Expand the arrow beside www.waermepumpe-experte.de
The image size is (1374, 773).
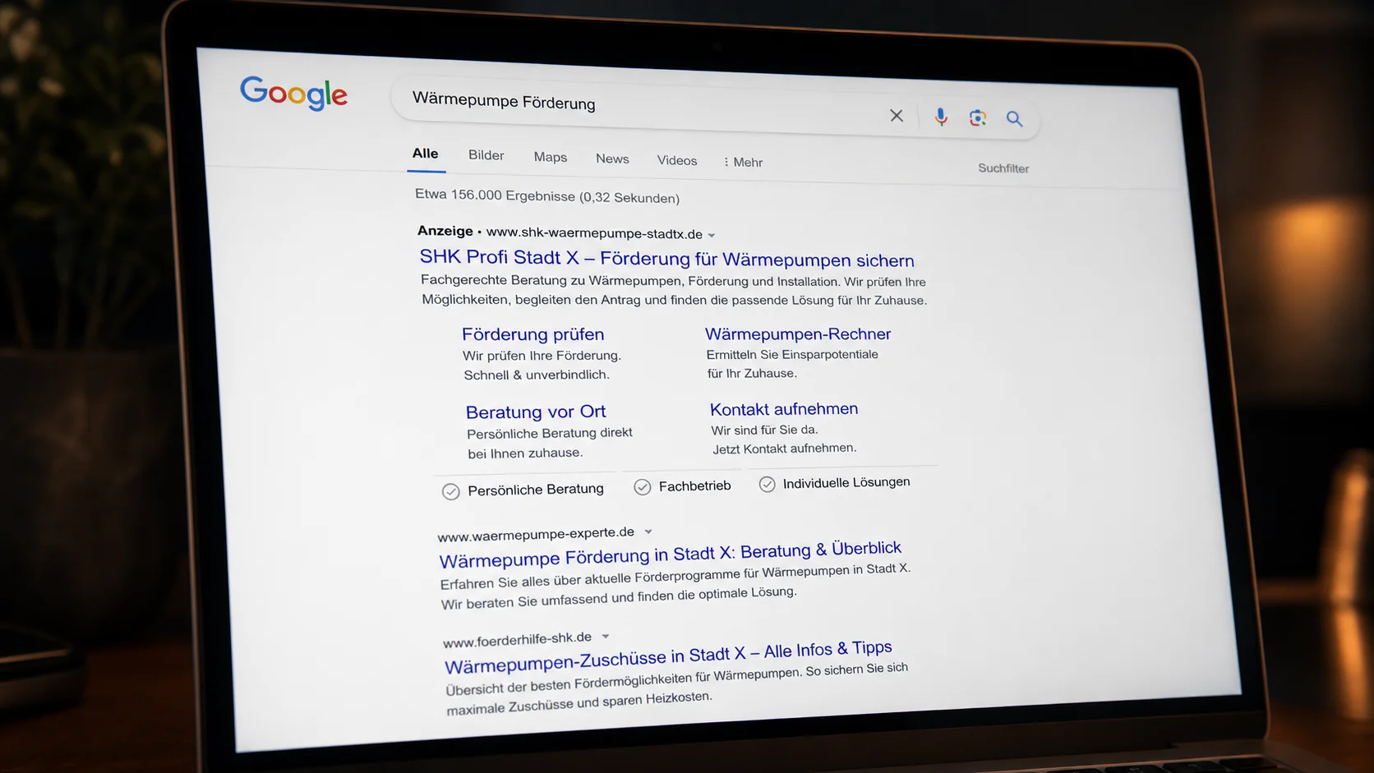coord(648,531)
